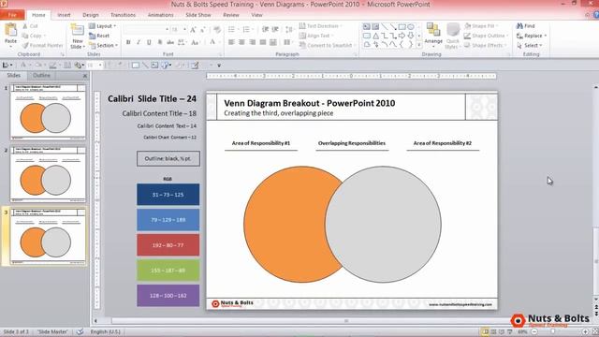
Task: Clear all formatting icon in Font group
Action: (x=217, y=29)
